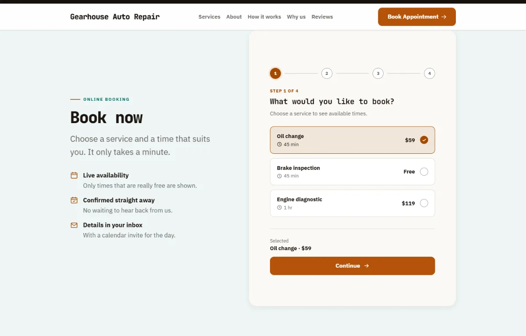The image size is (526, 336).
Task: Select the Engine diagnostic radio button
Action: click(424, 203)
